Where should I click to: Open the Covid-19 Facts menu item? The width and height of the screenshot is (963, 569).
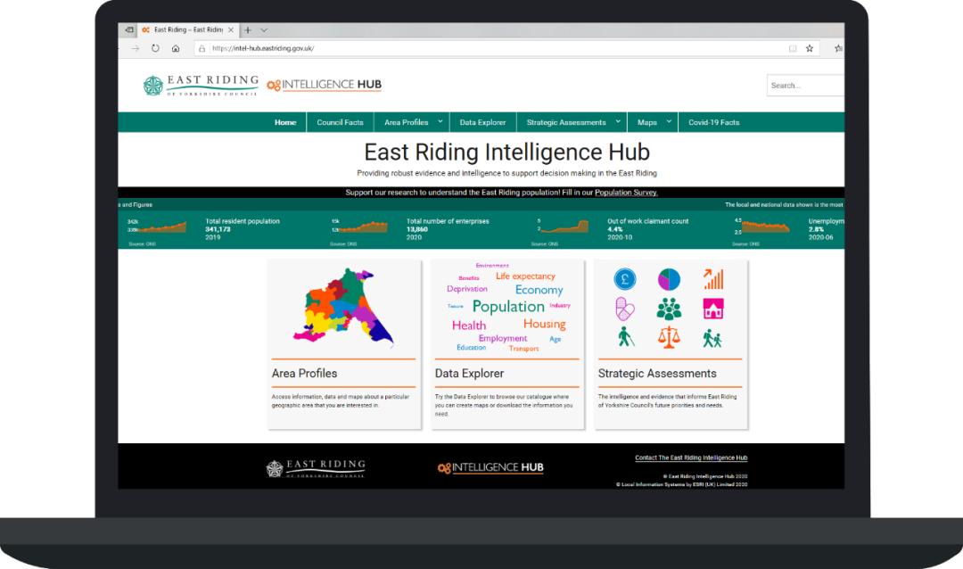[713, 122]
